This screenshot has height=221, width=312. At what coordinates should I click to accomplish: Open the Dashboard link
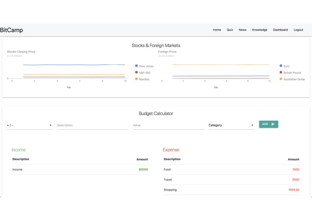[x=281, y=30]
